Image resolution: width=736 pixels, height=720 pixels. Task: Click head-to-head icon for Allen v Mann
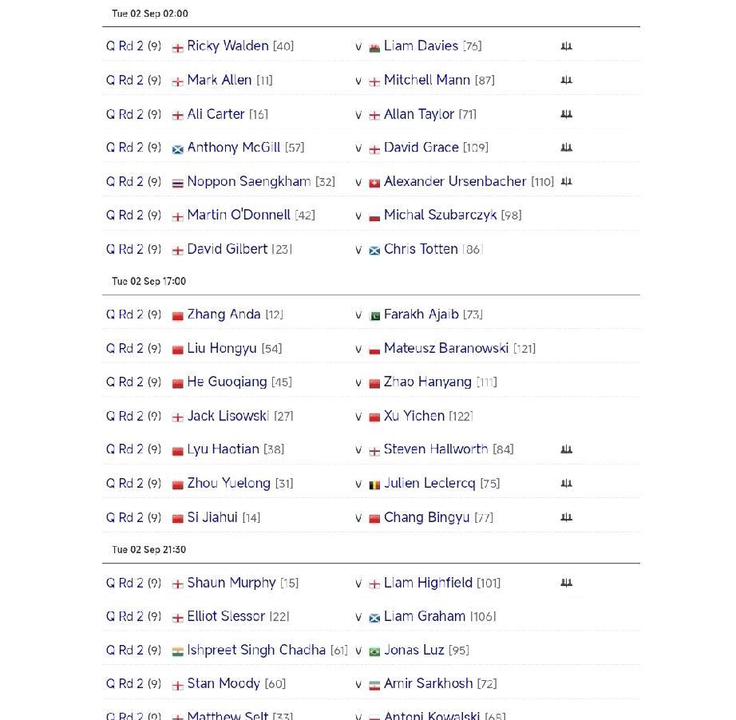566,81
